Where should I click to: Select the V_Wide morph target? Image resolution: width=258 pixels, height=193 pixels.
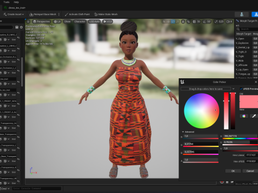240,61
